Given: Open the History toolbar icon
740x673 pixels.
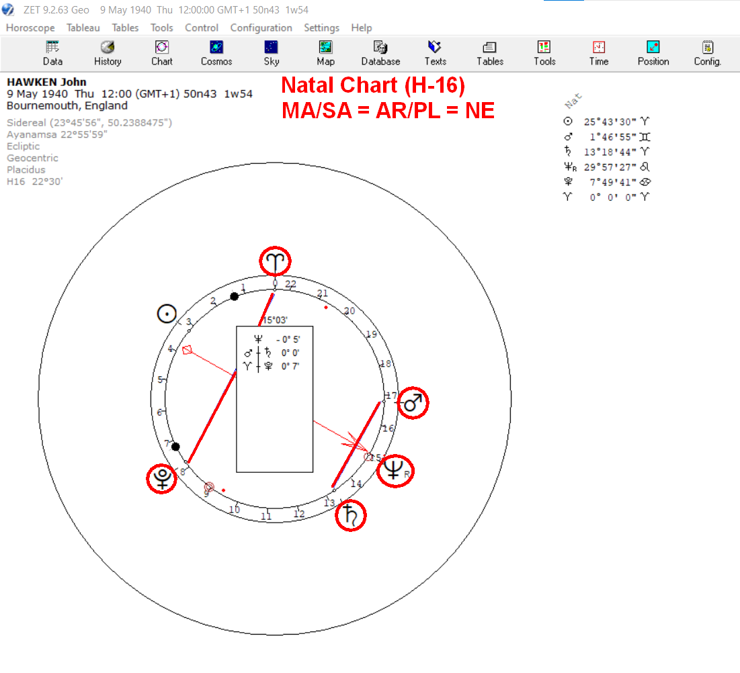Looking at the screenshot, I should click(x=108, y=53).
